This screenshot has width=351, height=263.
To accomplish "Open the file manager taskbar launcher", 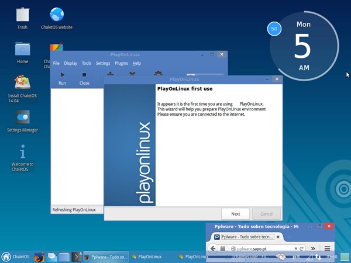I will coord(64,257).
